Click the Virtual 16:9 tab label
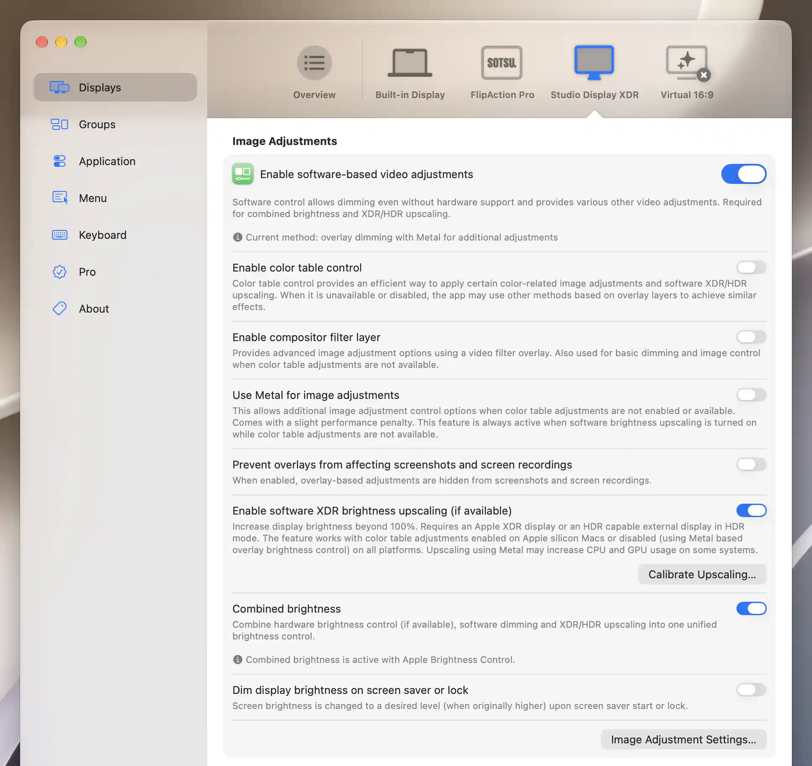This screenshot has width=812, height=766. (687, 95)
